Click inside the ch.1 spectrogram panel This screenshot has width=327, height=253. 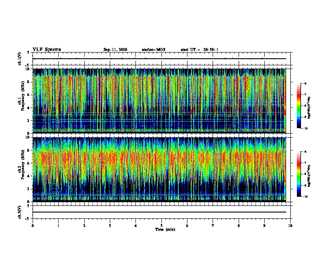(159, 101)
